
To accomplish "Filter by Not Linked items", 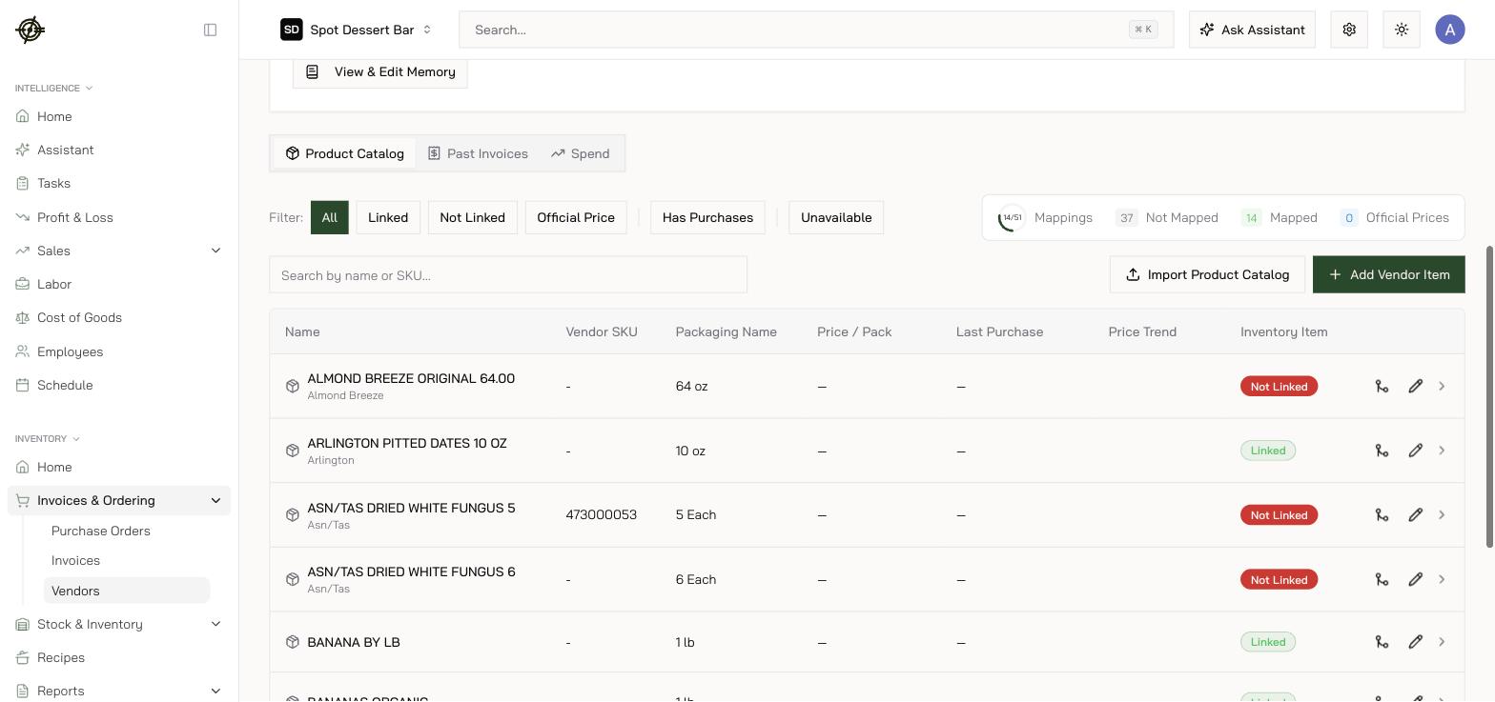I will tap(472, 217).
